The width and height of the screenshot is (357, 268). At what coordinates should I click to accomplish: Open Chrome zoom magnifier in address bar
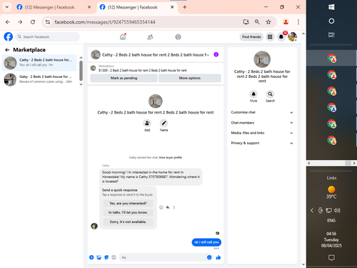(x=257, y=22)
